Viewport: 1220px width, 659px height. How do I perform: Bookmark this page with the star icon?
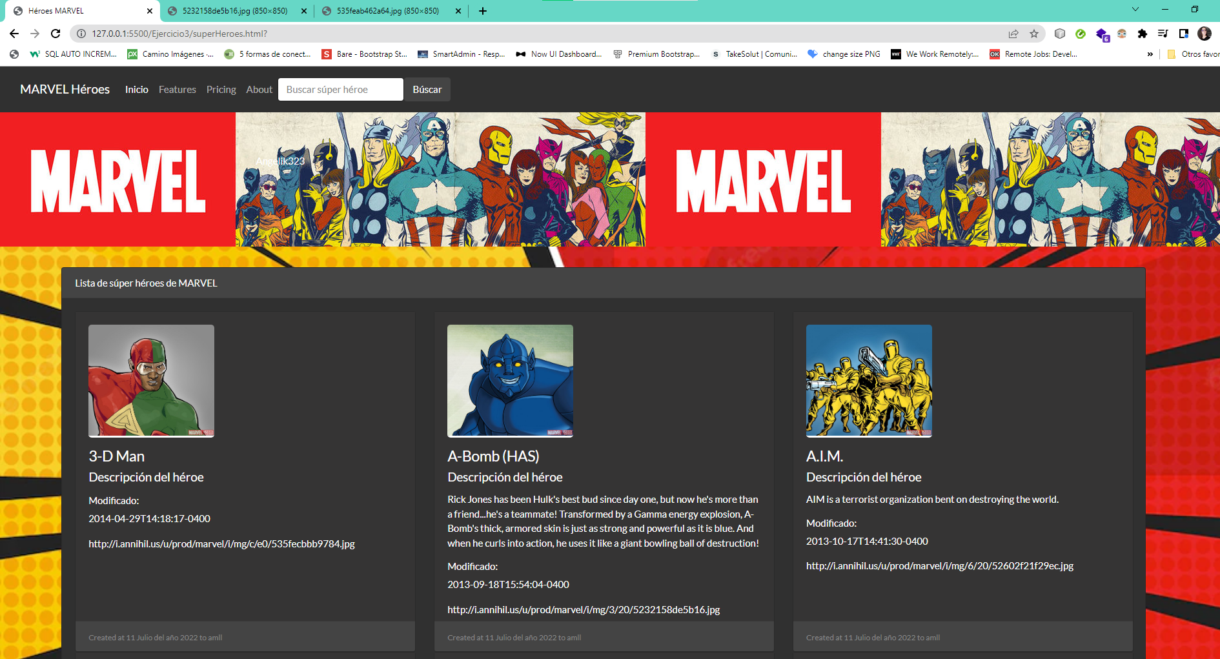pyautogui.click(x=1034, y=34)
